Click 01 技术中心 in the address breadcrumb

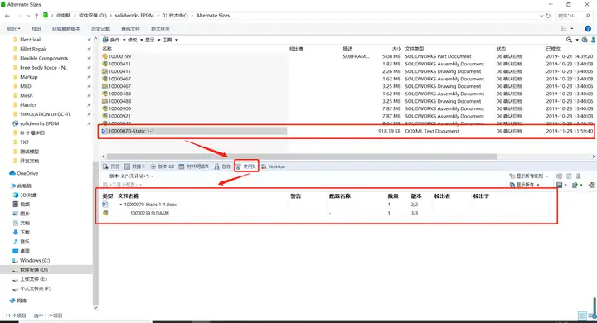coord(175,16)
